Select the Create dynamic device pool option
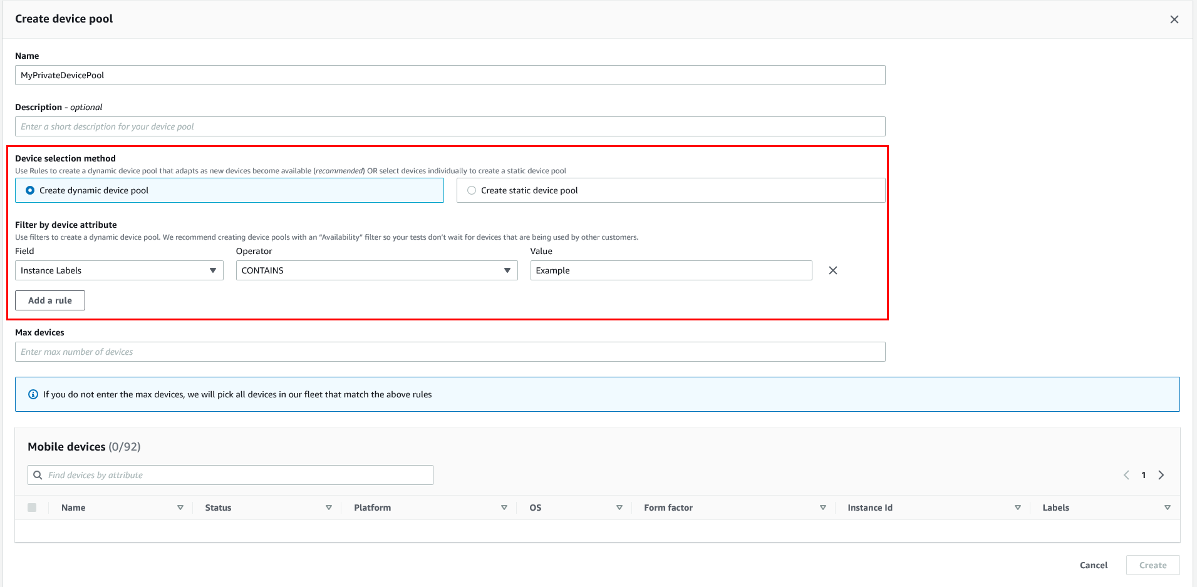Image resolution: width=1197 pixels, height=587 pixels. tap(29, 190)
